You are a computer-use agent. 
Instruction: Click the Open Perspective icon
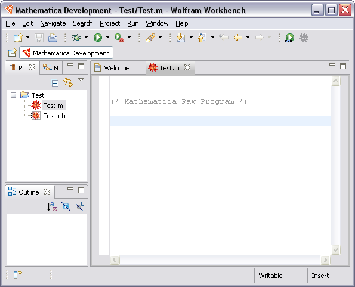point(12,53)
